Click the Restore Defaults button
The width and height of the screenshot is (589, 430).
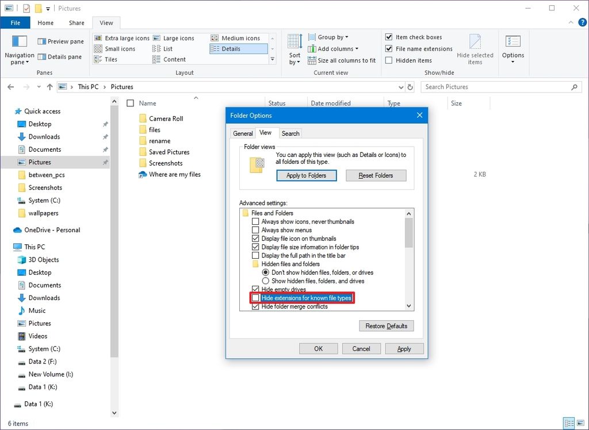click(x=386, y=325)
